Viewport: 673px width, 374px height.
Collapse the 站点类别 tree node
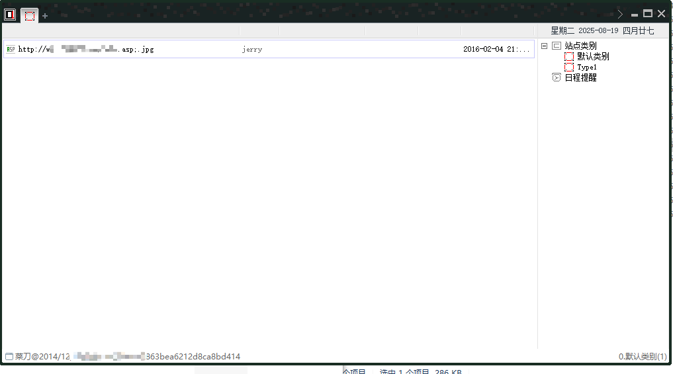544,46
